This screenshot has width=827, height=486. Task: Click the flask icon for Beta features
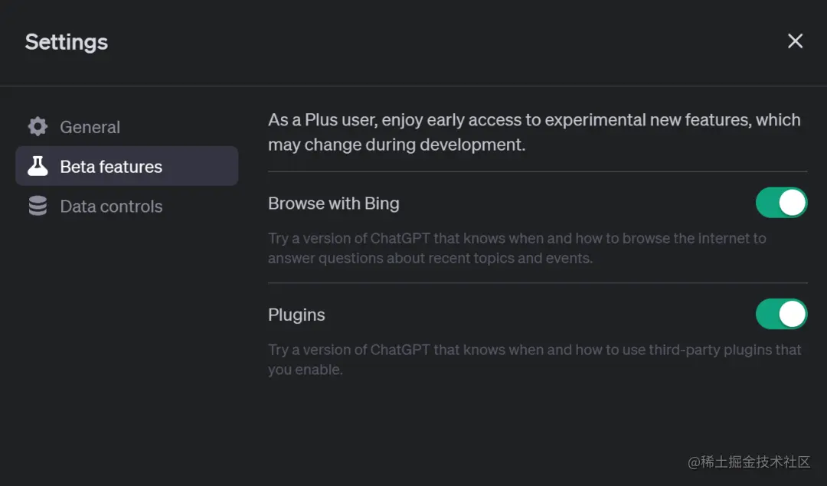pos(38,166)
